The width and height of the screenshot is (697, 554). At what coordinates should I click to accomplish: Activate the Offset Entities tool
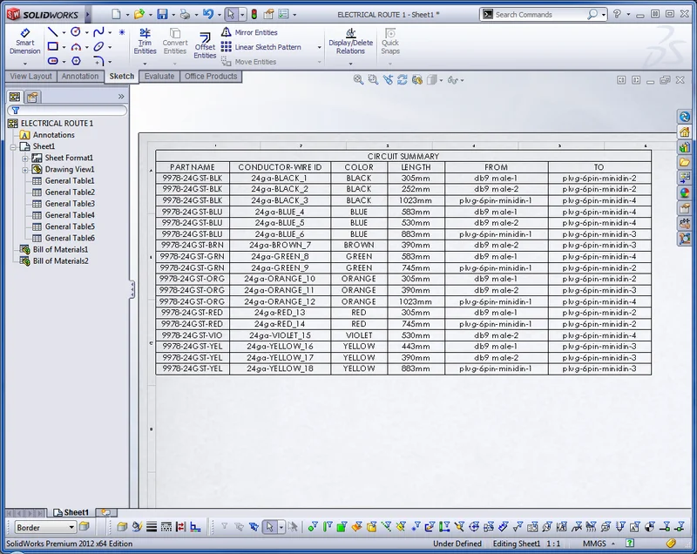click(x=205, y=44)
